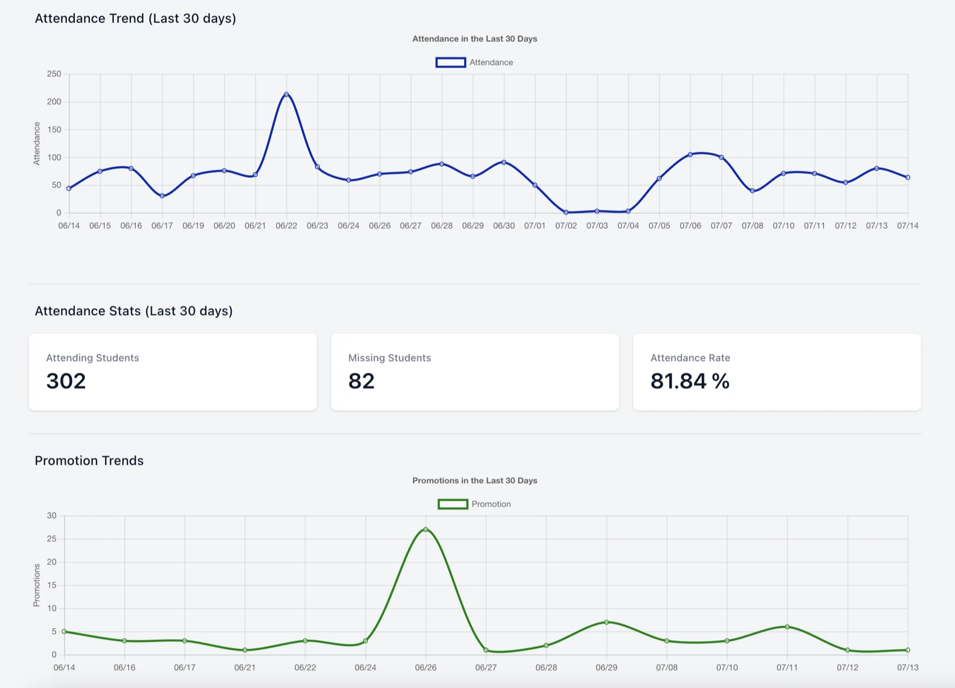The image size is (955, 688).
Task: Click the Attendance Trend heading
Action: point(135,18)
